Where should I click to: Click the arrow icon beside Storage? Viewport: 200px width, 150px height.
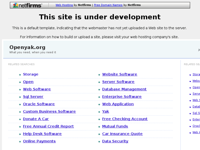click(x=20, y=75)
